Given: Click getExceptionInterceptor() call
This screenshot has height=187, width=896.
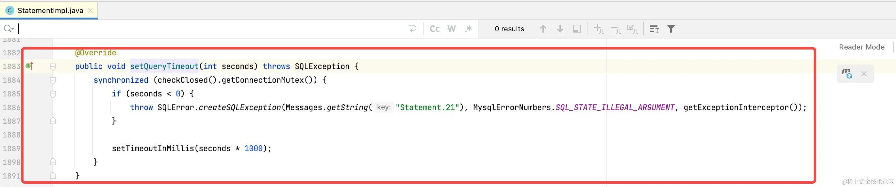Looking at the screenshot, I should pos(743,108).
